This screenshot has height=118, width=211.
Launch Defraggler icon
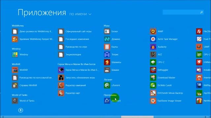[x=153, y=70]
